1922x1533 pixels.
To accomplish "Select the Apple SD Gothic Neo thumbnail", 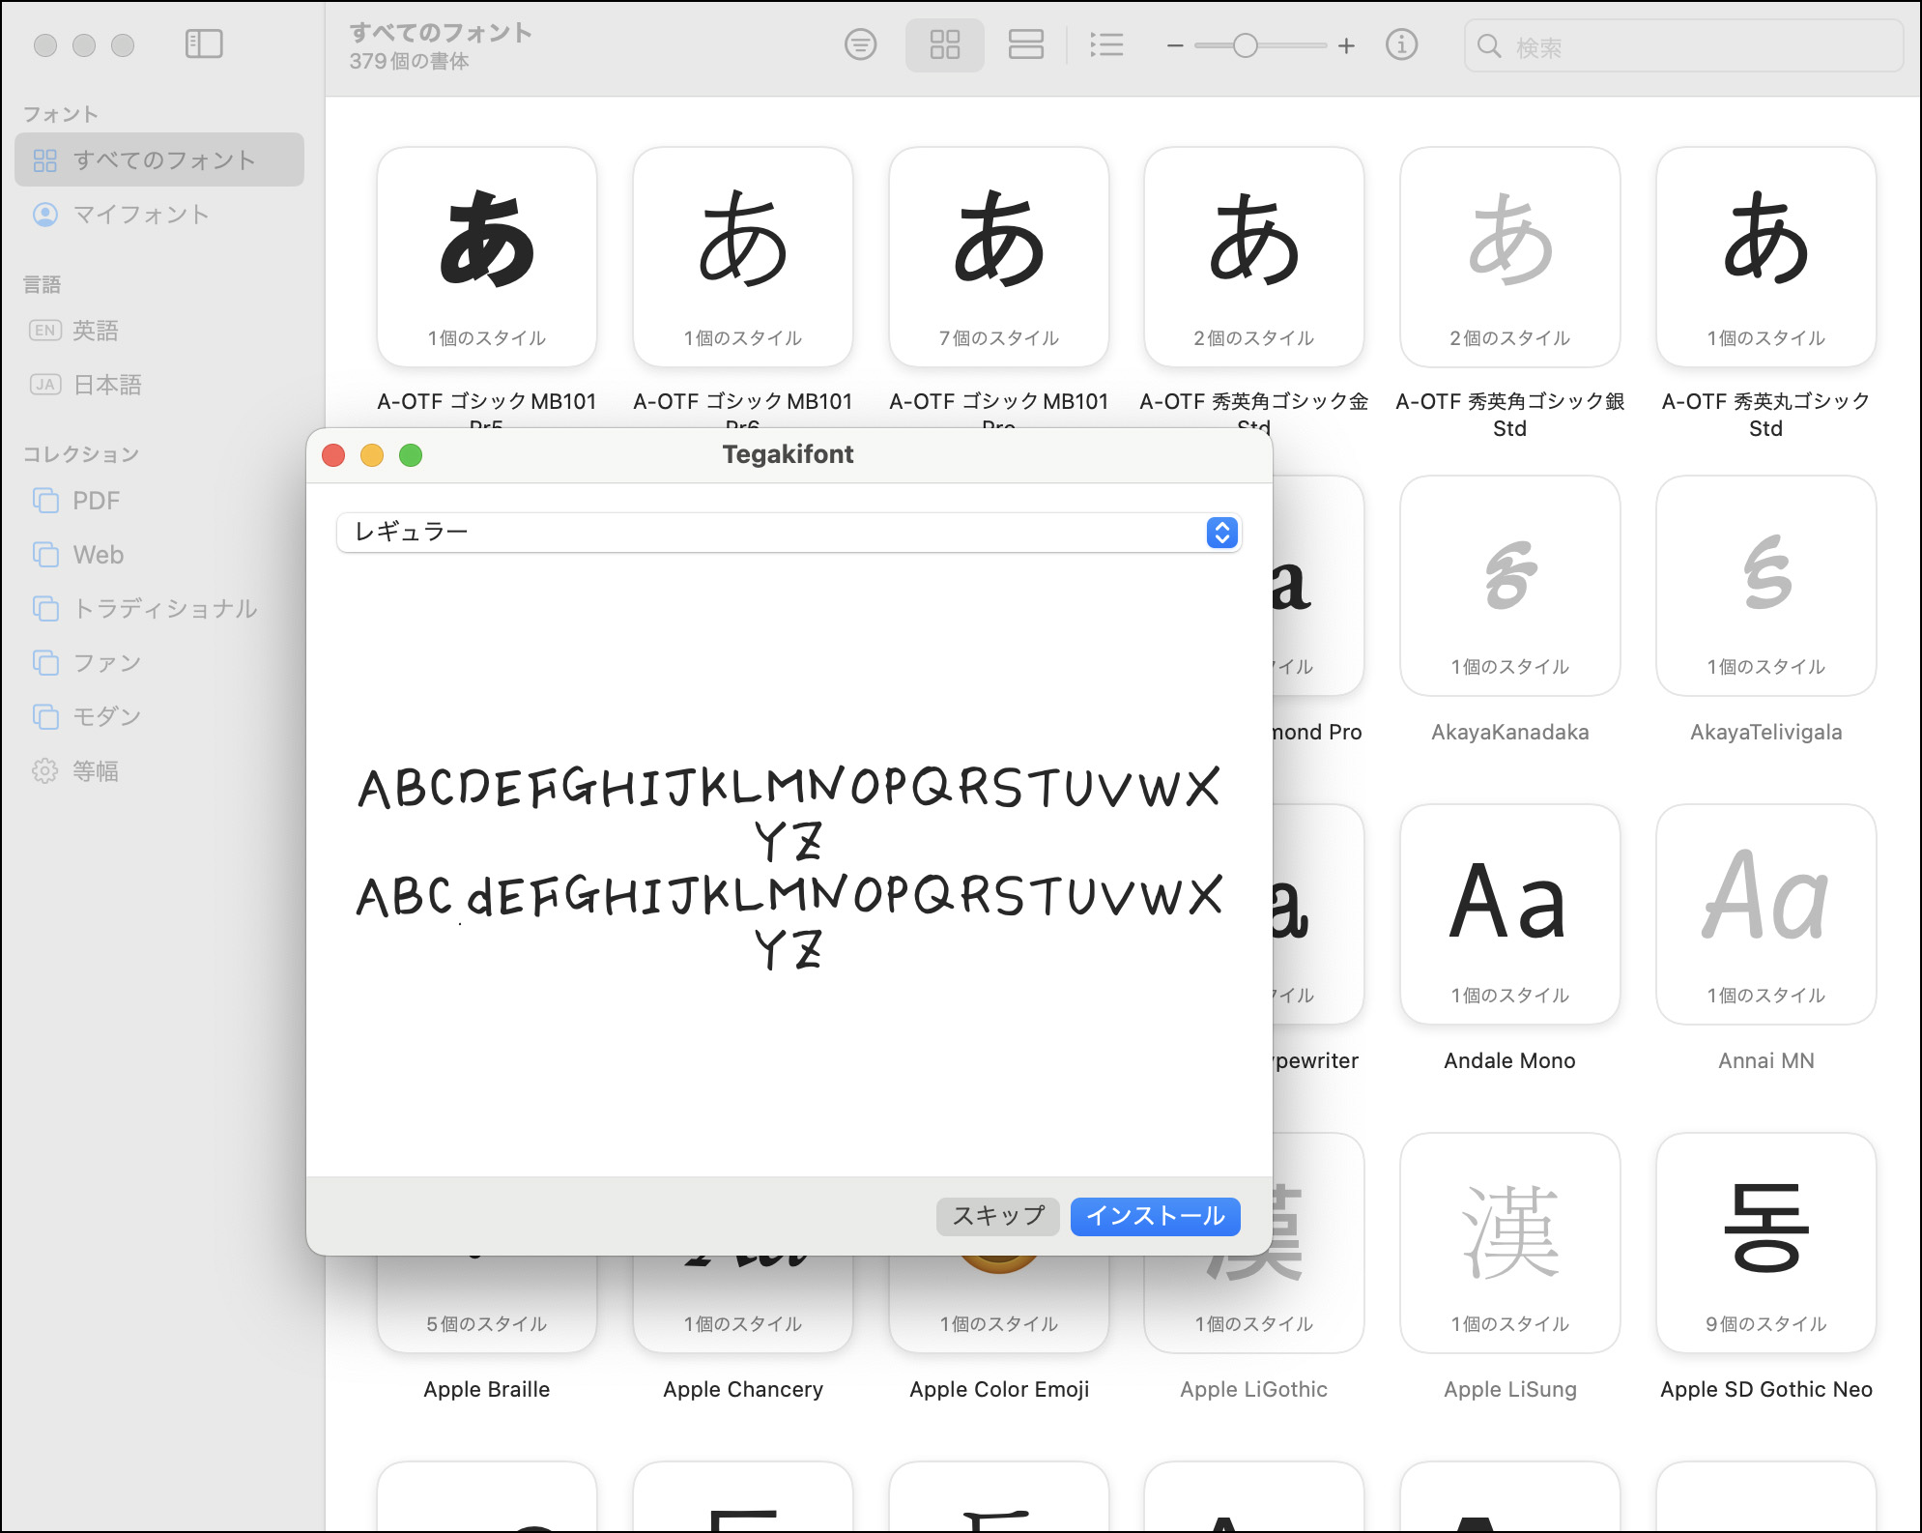I will coord(1765,1243).
